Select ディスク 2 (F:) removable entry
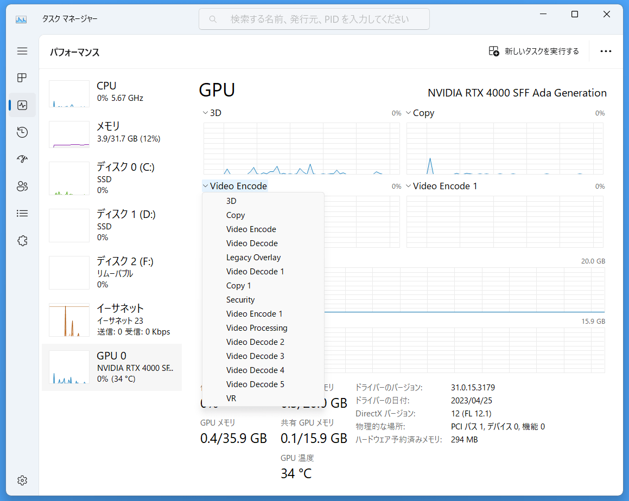 click(x=111, y=273)
